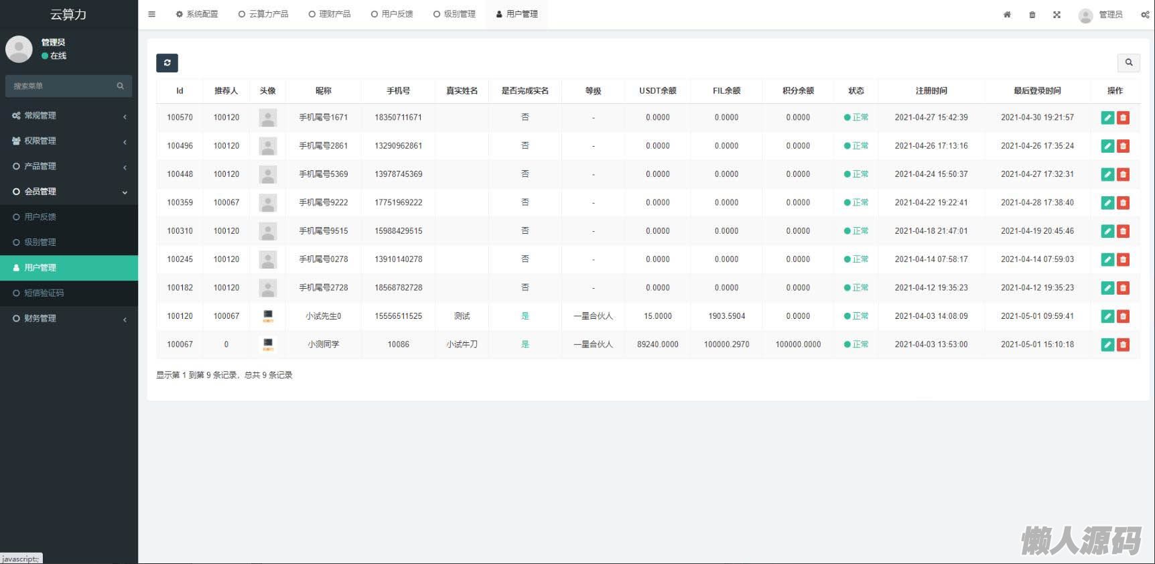The height and width of the screenshot is (564, 1155).
Task: Expand the 常规管理 sidebar menu
Action: click(68, 116)
